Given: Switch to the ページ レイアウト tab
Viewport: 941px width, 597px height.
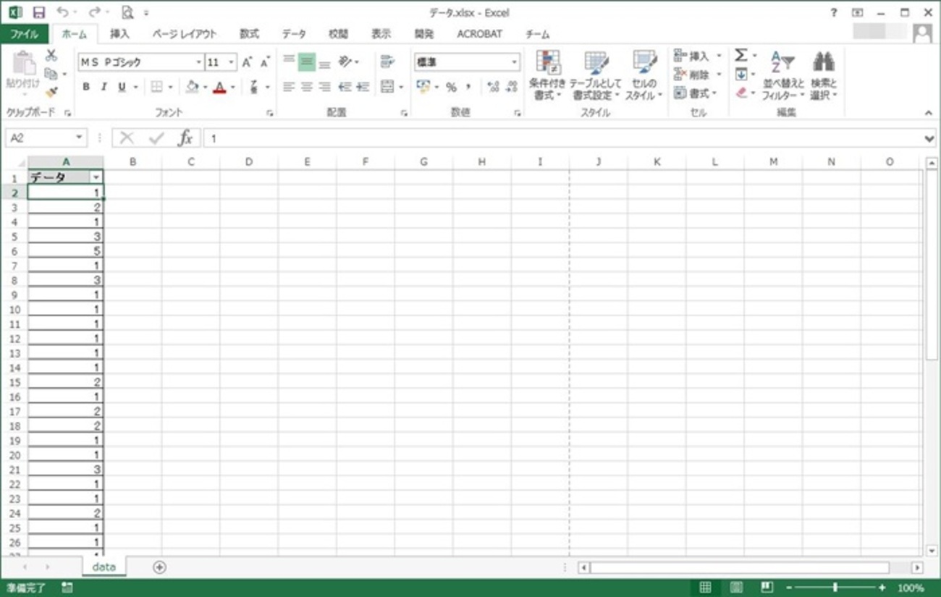Looking at the screenshot, I should point(184,34).
